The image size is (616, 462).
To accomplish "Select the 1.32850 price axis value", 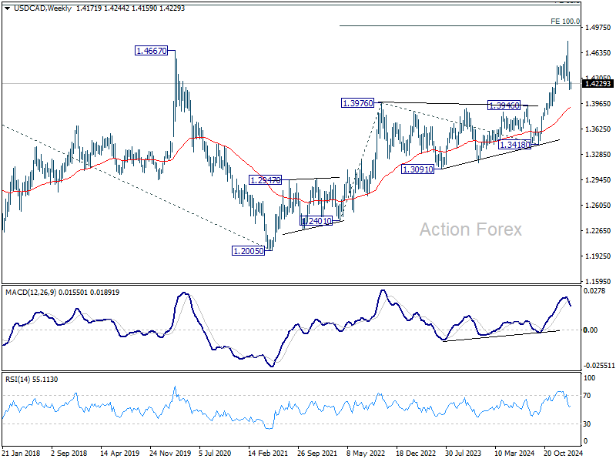I will (598, 155).
